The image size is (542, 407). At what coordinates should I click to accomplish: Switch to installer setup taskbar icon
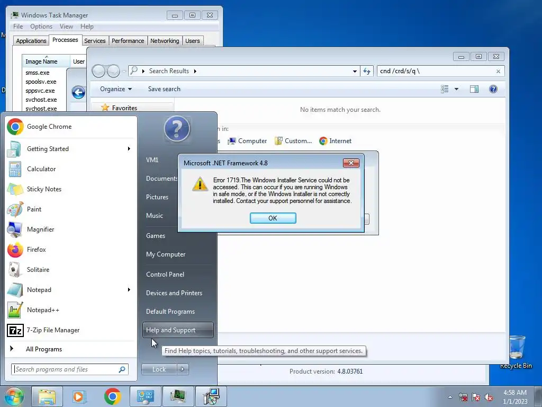pyautogui.click(x=211, y=396)
